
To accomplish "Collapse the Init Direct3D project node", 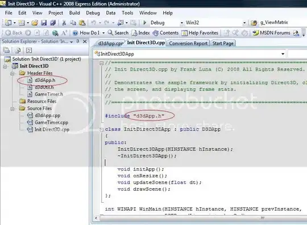I will [5, 66].
